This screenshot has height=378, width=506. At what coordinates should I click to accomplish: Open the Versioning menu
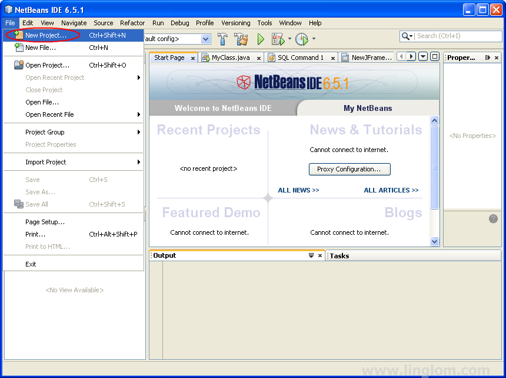pos(235,23)
